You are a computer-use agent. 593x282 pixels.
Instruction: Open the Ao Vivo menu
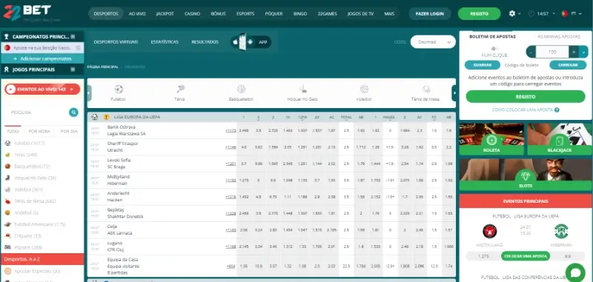tap(137, 13)
